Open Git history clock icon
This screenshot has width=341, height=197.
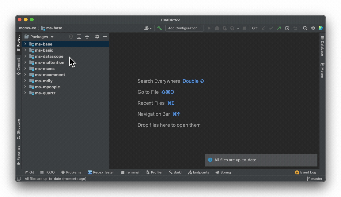click(x=287, y=28)
